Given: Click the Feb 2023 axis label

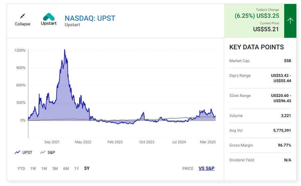Looking at the screenshot, I should (115, 142).
